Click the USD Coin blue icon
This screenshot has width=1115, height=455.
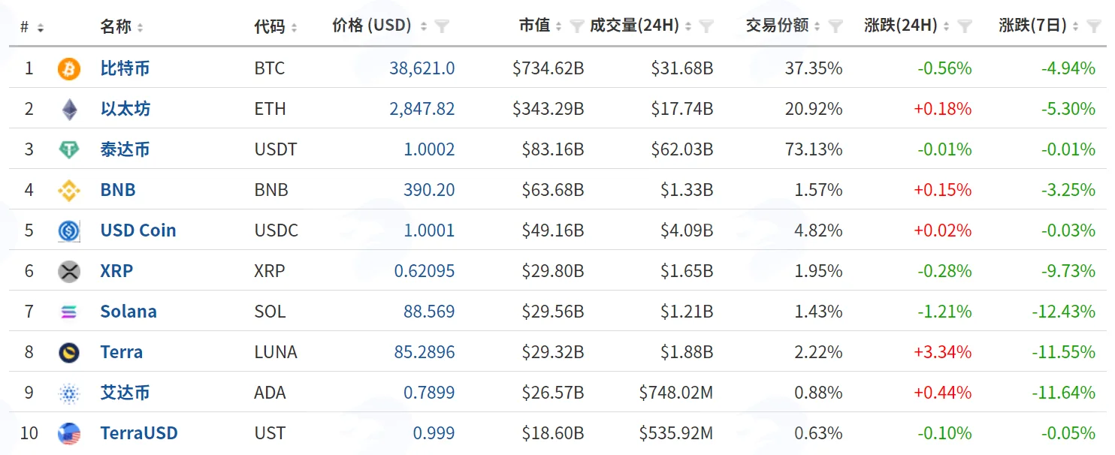point(69,231)
